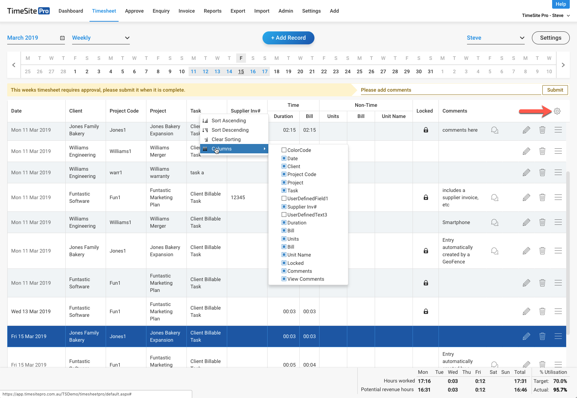Edit the comments here row with pencil
The height and width of the screenshot is (398, 577).
[527, 130]
